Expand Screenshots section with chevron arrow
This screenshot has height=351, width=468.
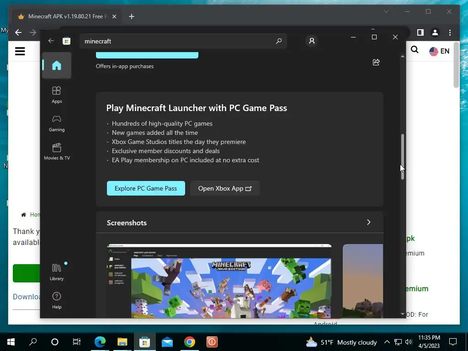369,223
